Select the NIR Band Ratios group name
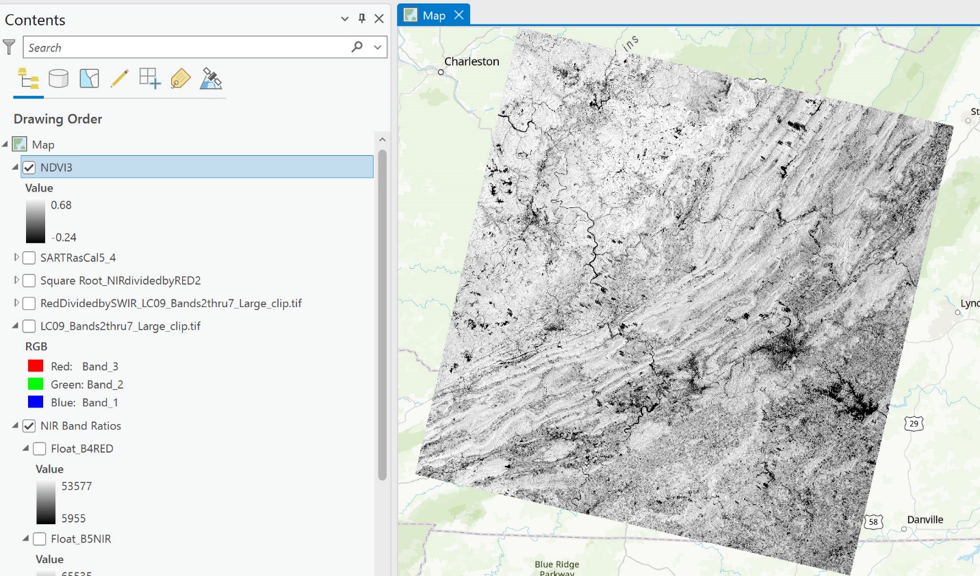 81,426
